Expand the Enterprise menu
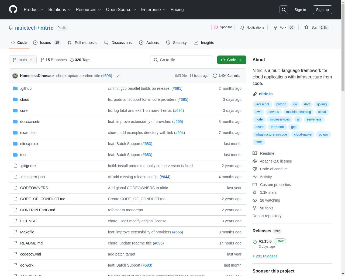Image resolution: width=345 pixels, height=276 pixels. (x=153, y=10)
